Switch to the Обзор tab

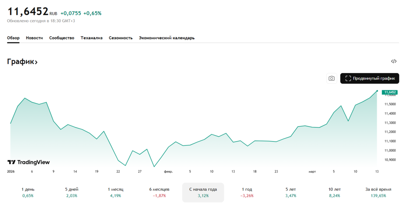(13, 38)
